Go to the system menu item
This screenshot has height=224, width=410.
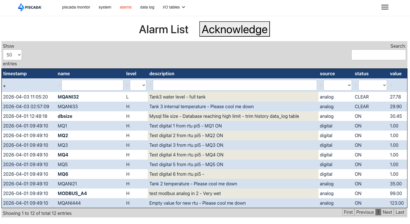(x=105, y=7)
